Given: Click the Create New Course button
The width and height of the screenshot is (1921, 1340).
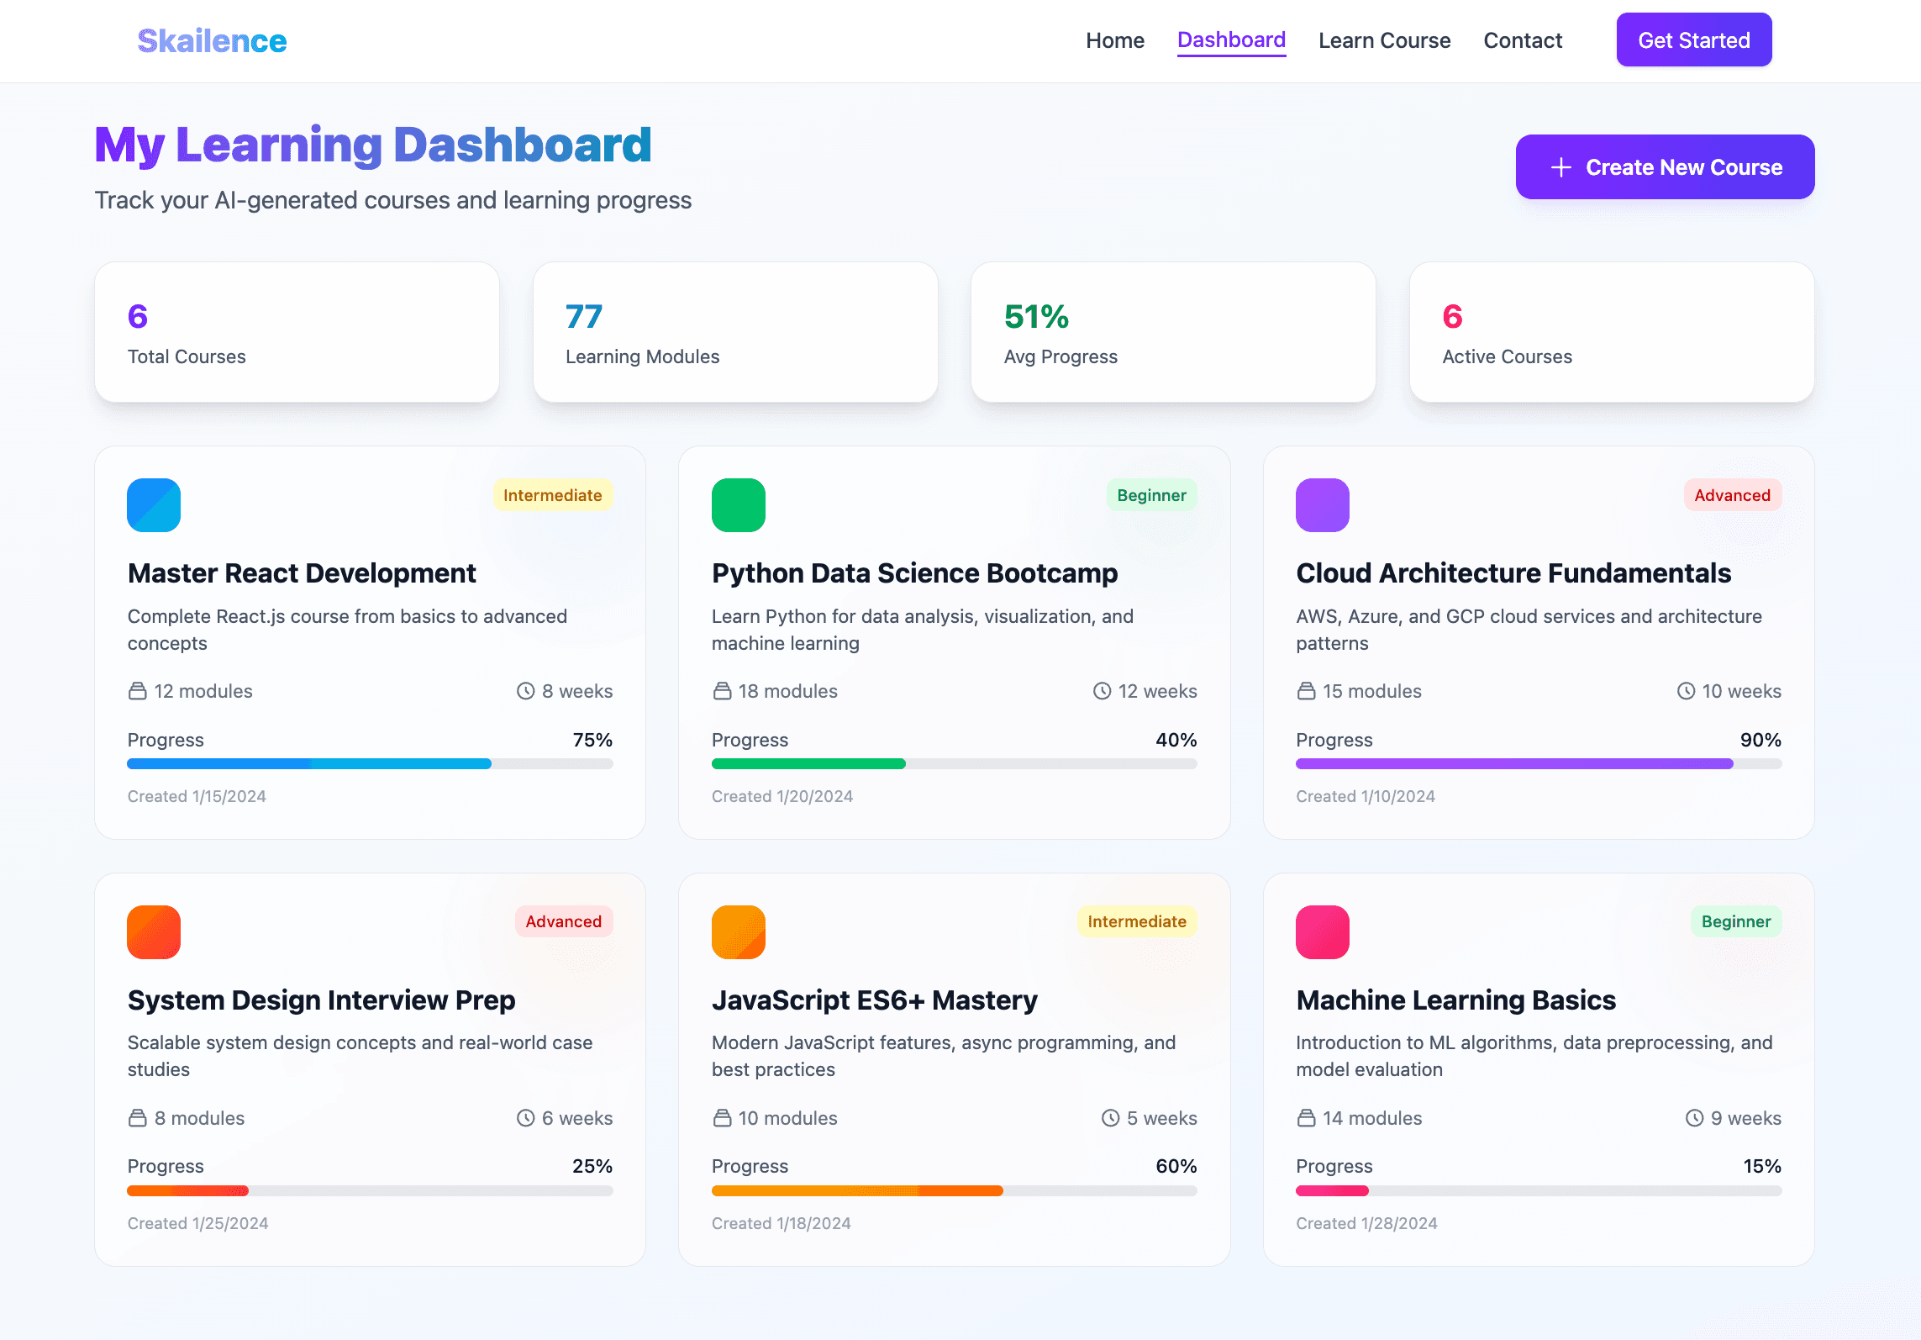Looking at the screenshot, I should [x=1665, y=166].
